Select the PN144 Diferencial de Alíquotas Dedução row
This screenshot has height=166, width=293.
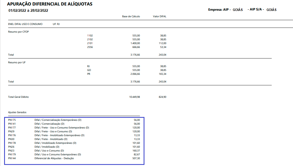[x=74, y=158]
